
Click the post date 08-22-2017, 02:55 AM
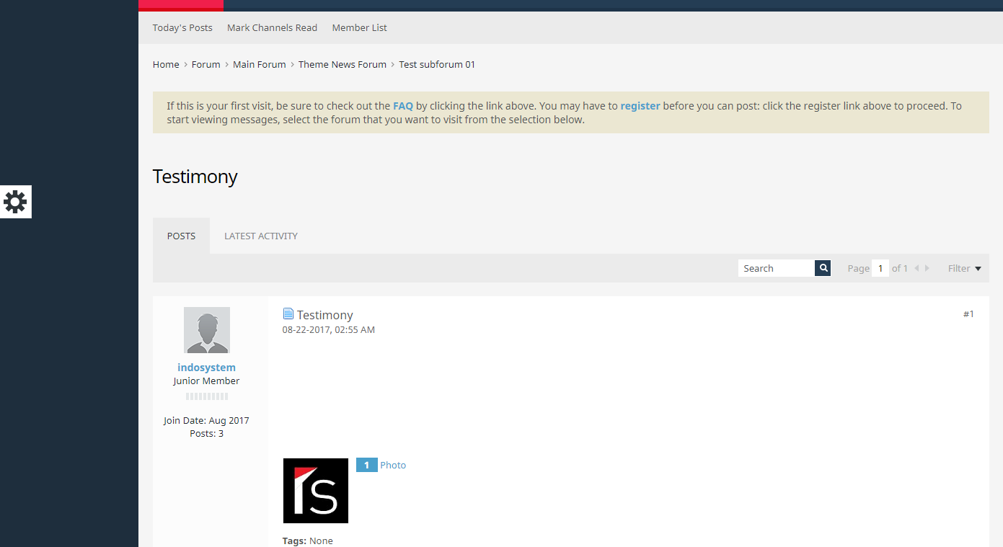329,330
